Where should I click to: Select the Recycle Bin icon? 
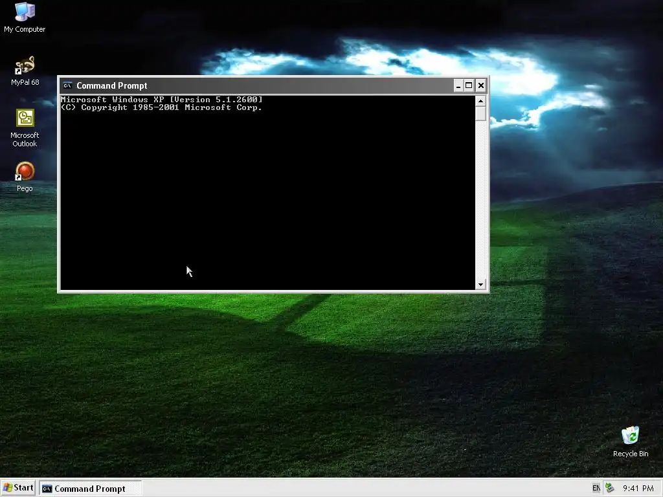(x=631, y=441)
